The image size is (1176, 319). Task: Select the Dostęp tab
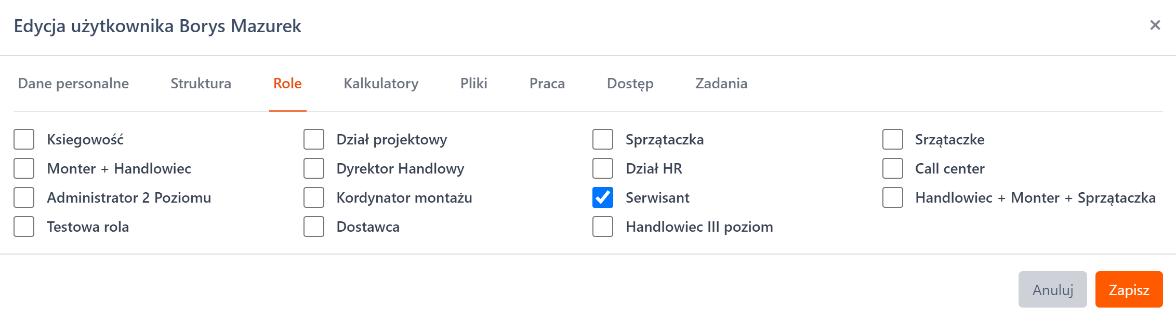[x=630, y=84]
